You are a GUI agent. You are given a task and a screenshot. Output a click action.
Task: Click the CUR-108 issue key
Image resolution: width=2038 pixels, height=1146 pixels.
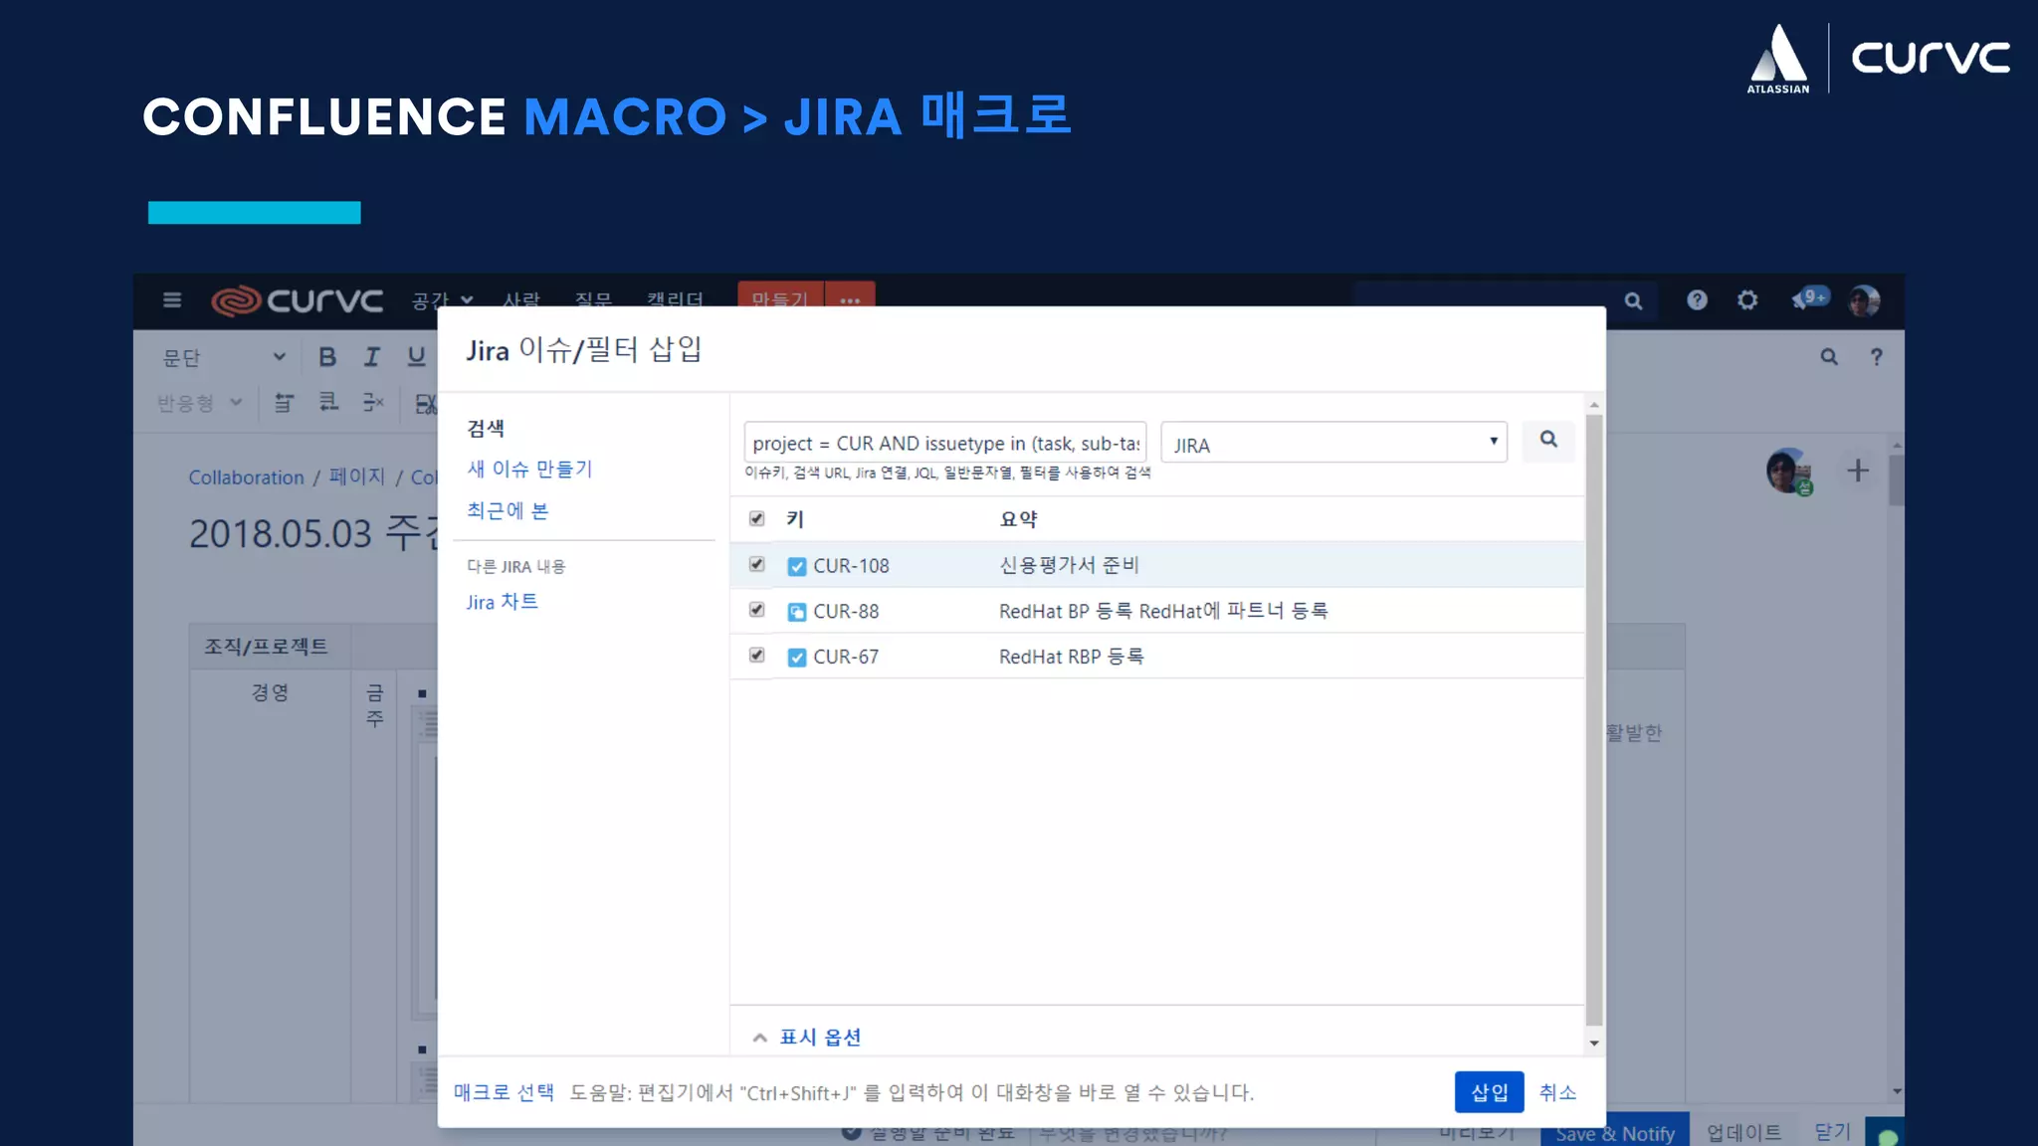point(851,566)
